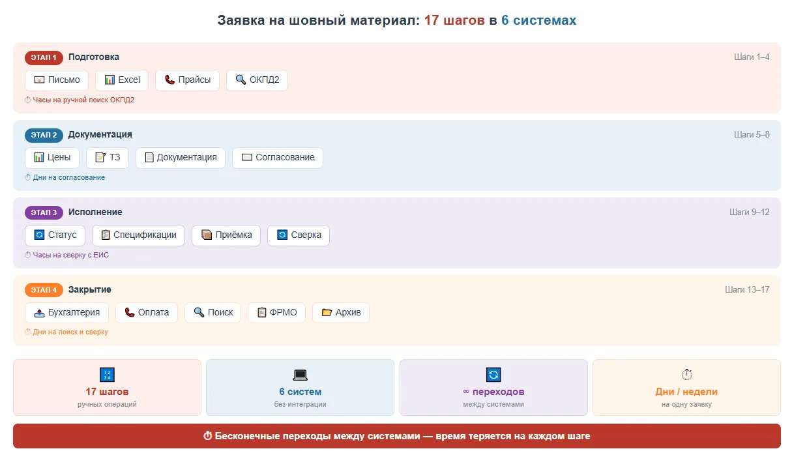Click the Шаги 9–12 label
The height and width of the screenshot is (451, 792).
750,212
